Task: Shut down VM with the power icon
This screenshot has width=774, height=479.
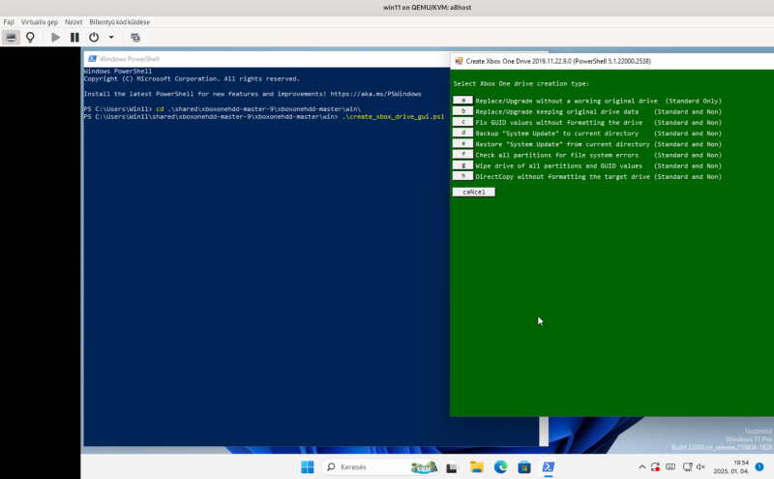Action: (94, 38)
